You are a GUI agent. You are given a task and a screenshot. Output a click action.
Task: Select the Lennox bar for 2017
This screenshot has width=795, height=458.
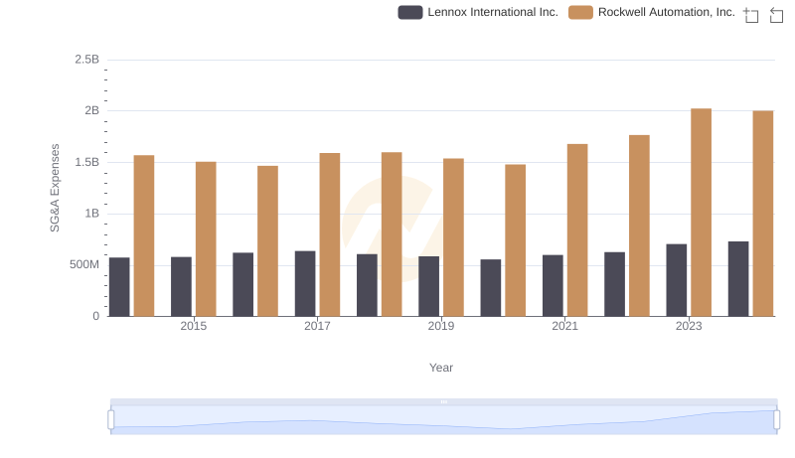point(305,284)
